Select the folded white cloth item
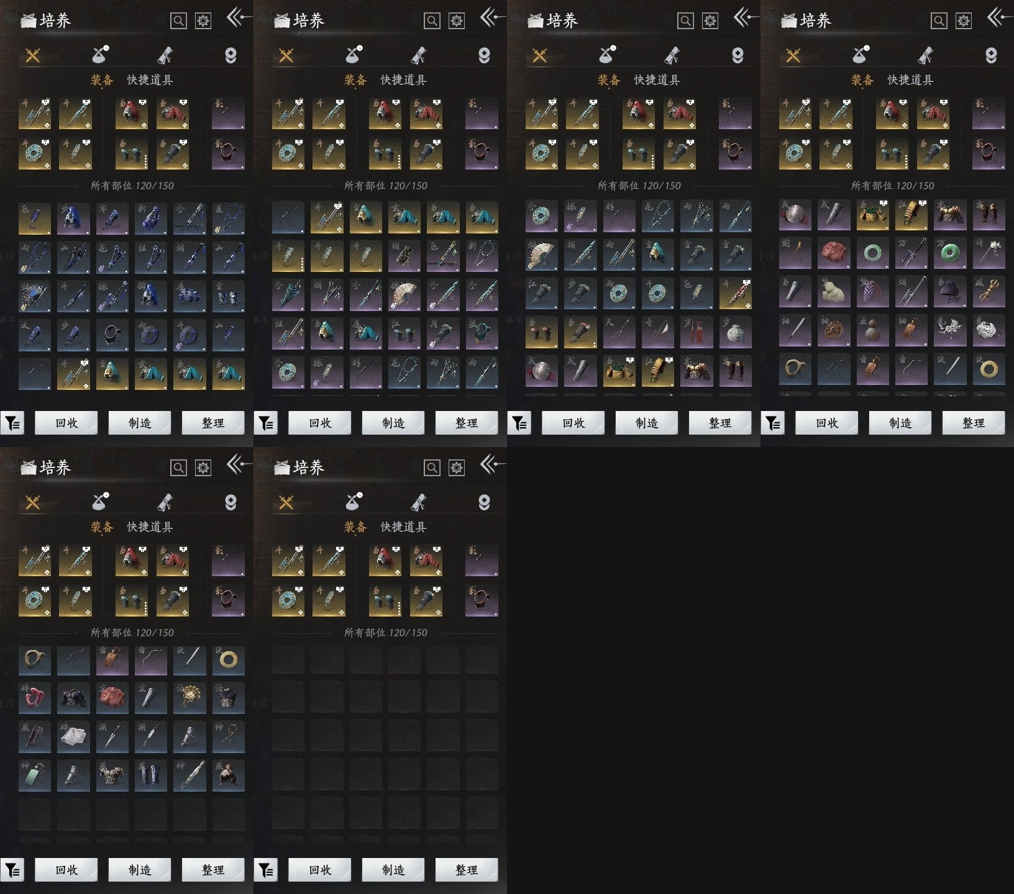Image resolution: width=1014 pixels, height=894 pixels. 73,738
